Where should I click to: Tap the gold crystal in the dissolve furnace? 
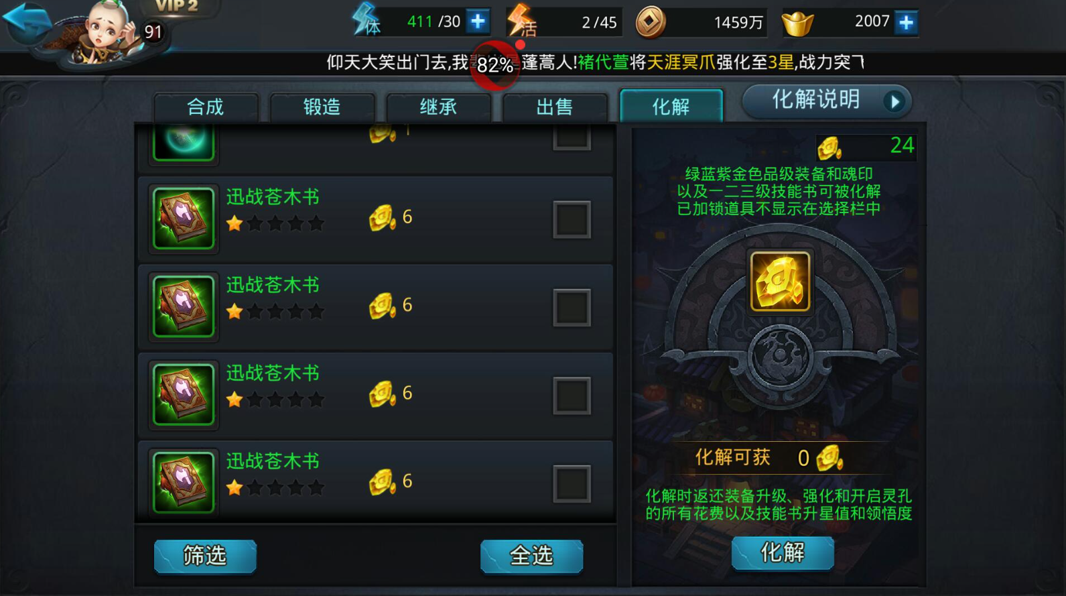coord(780,282)
